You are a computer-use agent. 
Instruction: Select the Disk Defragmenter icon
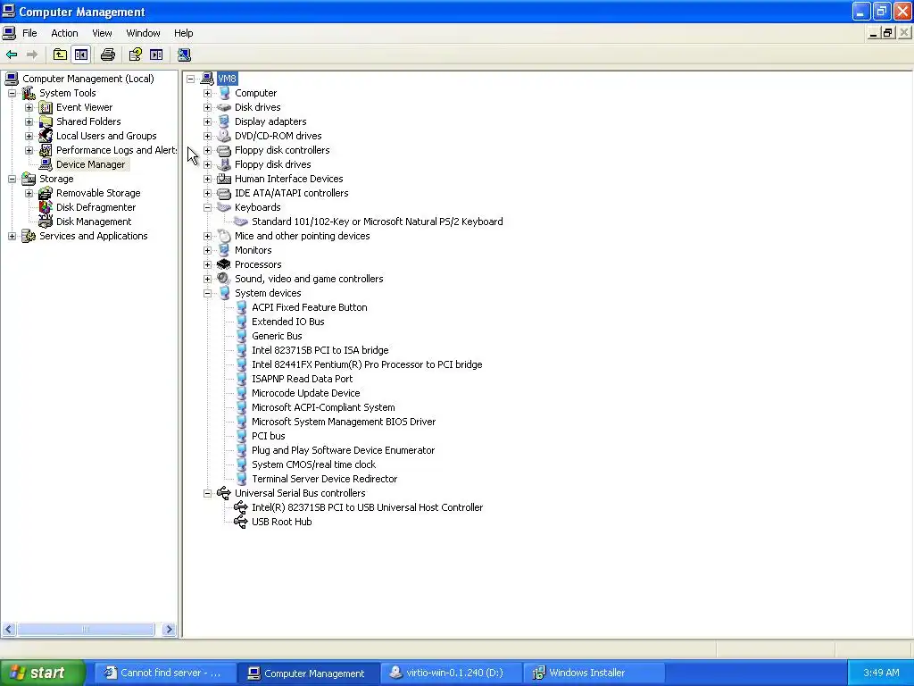click(46, 207)
